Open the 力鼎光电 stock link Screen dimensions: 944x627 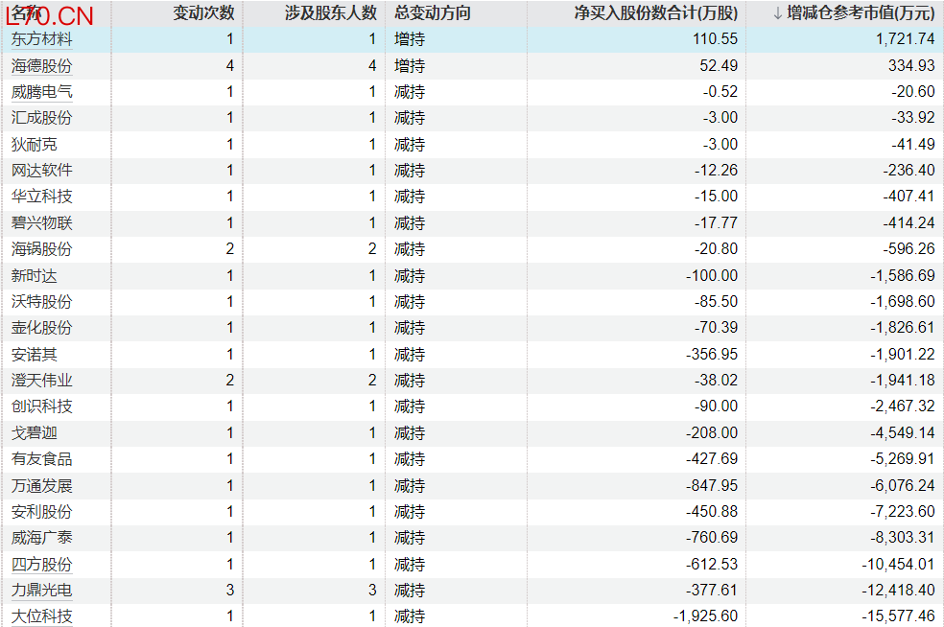click(41, 591)
